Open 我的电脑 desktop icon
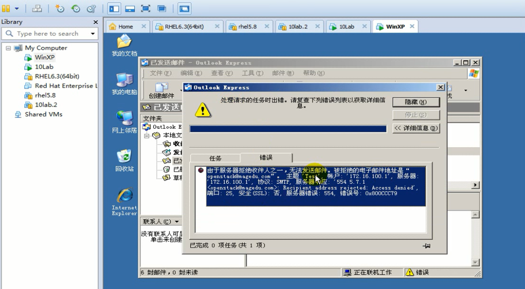Screen dimensions: 525x289 (x=124, y=84)
